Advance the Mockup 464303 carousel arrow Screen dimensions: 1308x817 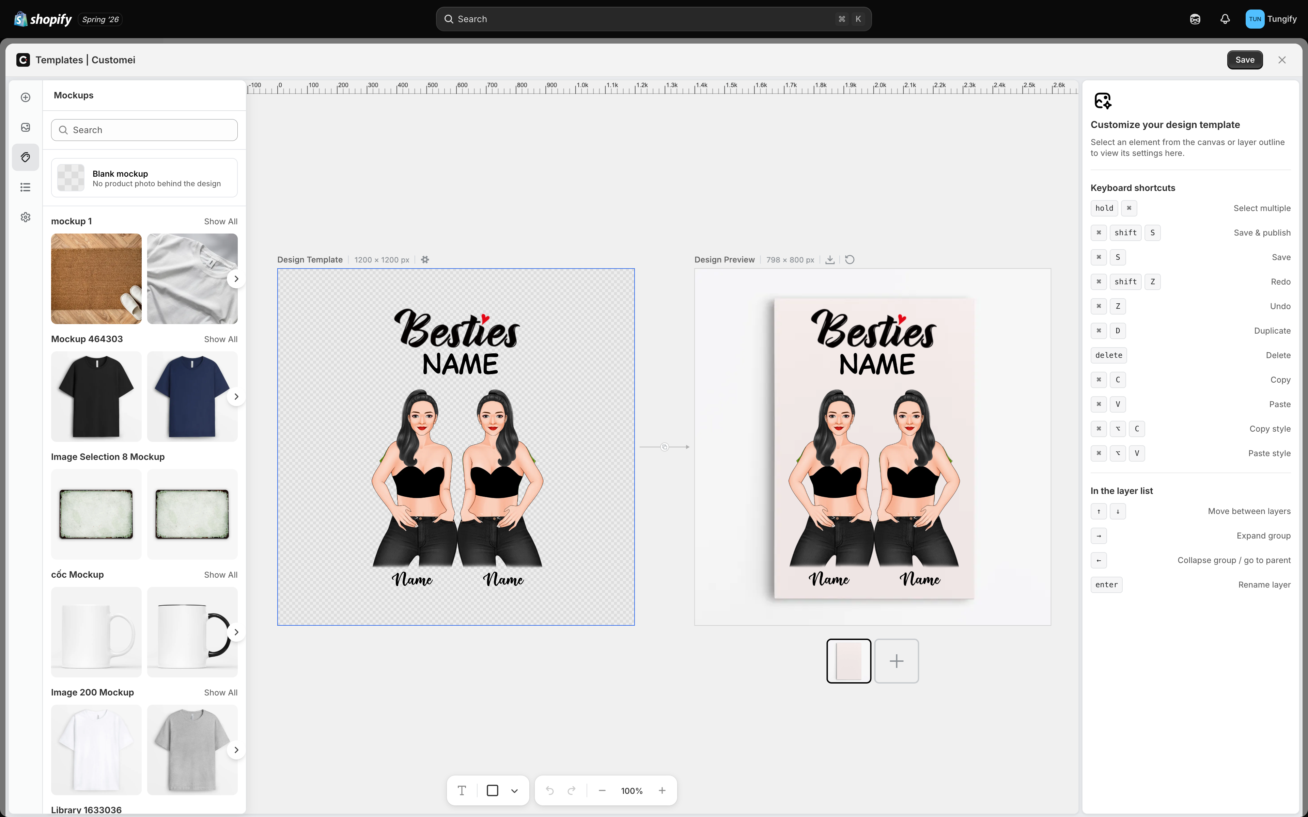236,397
